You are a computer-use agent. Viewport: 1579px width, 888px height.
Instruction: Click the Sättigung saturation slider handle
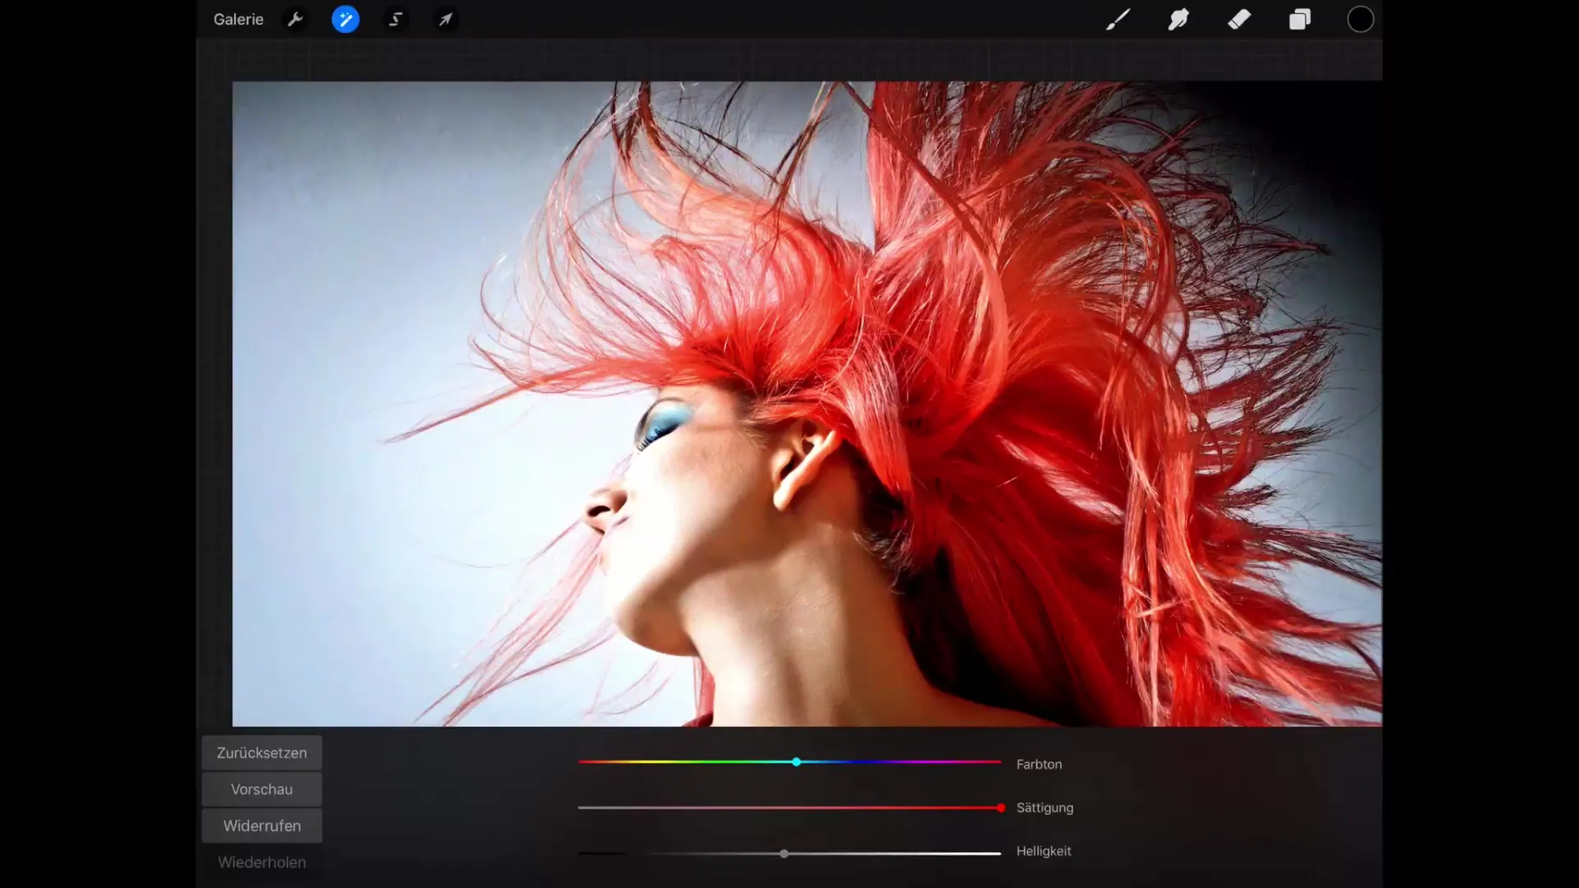click(1000, 807)
